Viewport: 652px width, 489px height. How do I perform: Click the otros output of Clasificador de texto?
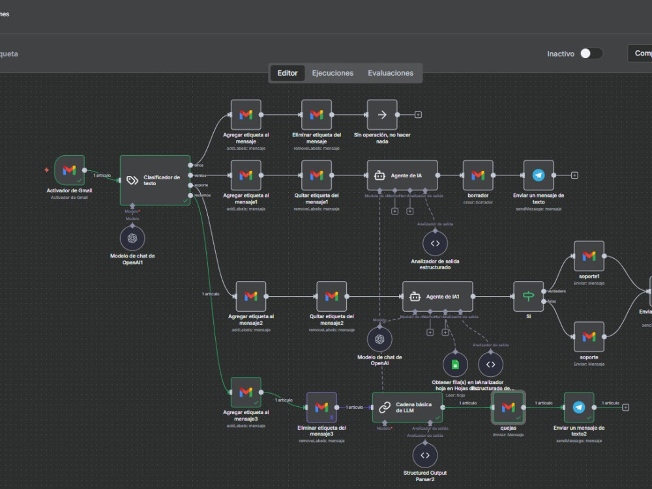tap(190, 165)
